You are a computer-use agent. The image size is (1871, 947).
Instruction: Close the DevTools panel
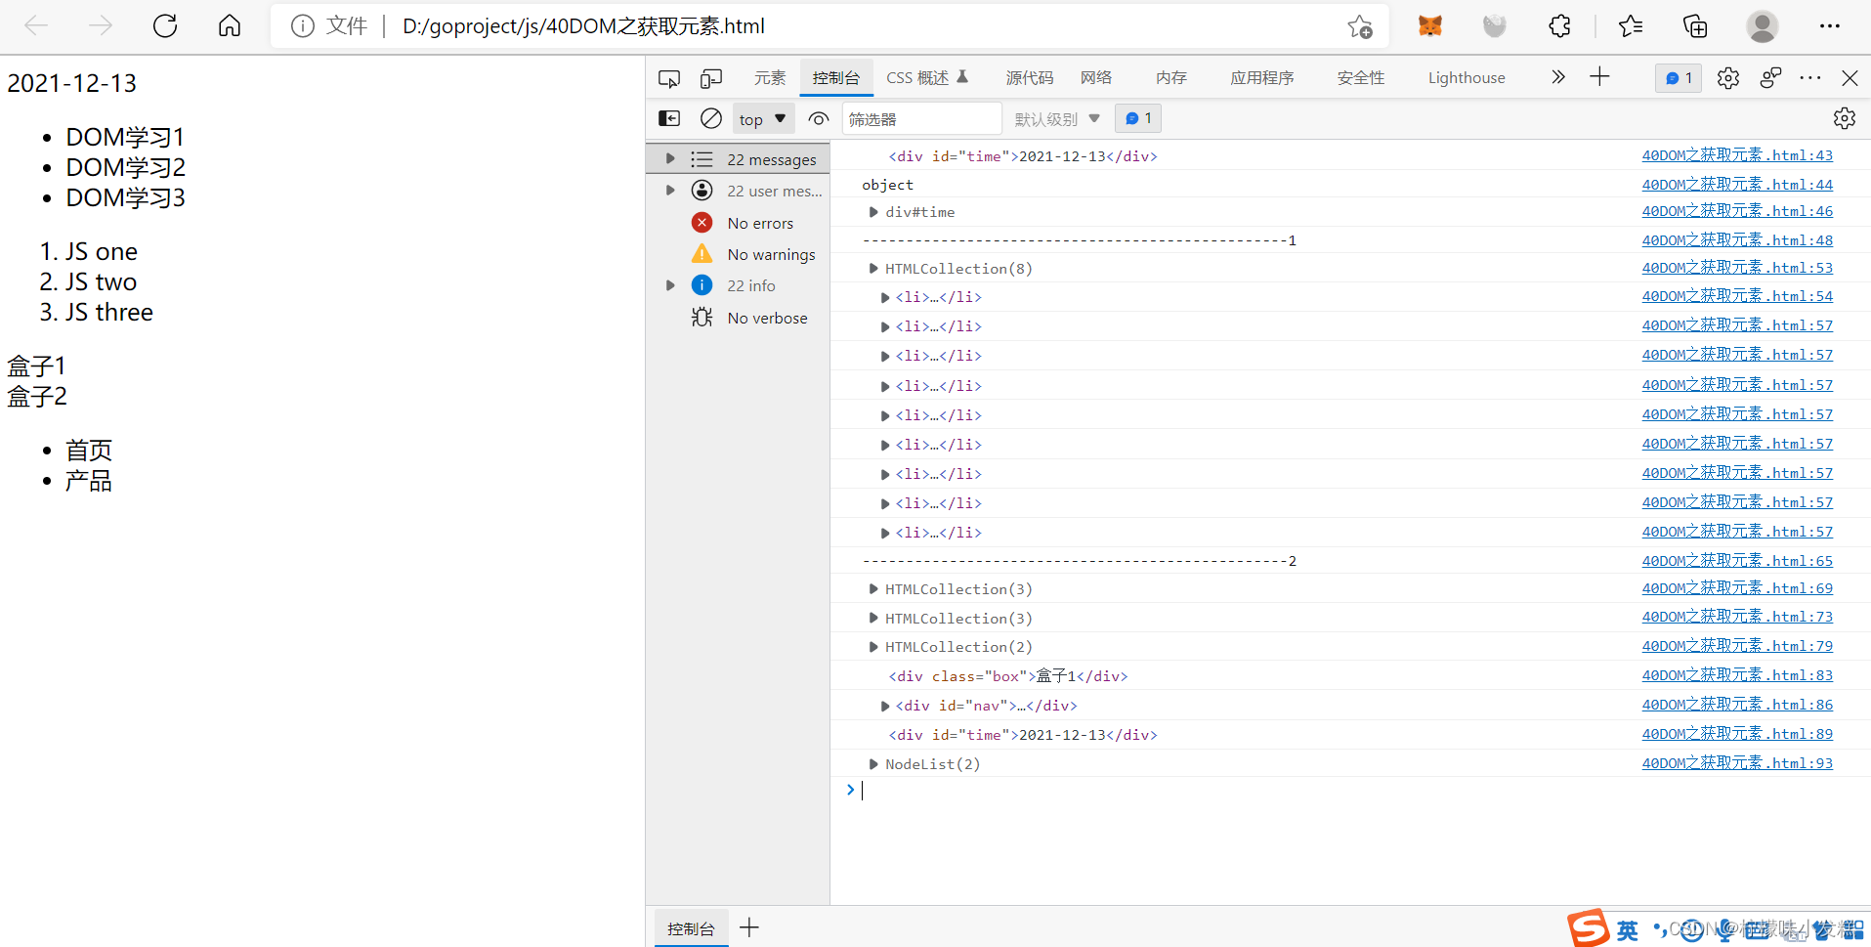[x=1850, y=78]
